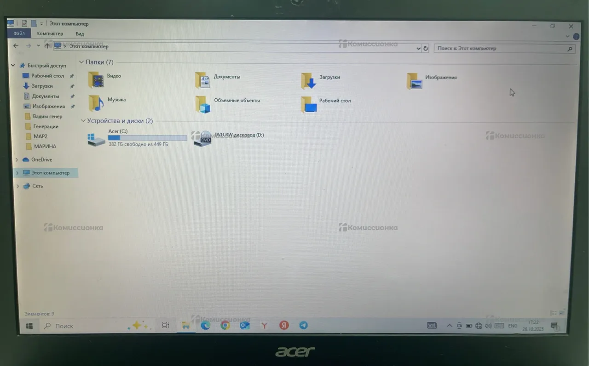This screenshot has width=589, height=366.
Task: Switch to the Вид ribbon tab
Action: pos(80,34)
